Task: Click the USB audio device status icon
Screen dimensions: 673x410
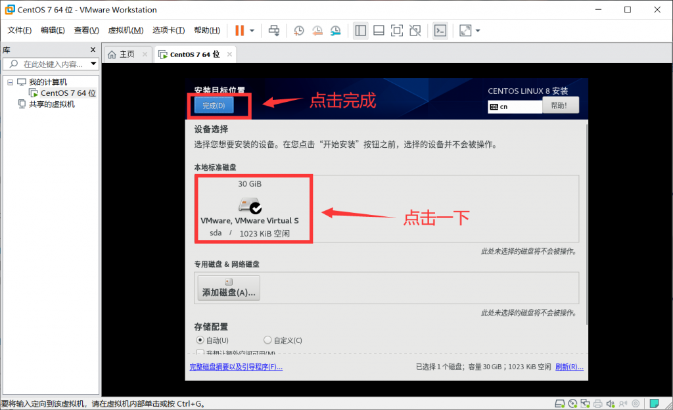Action: click(623, 403)
